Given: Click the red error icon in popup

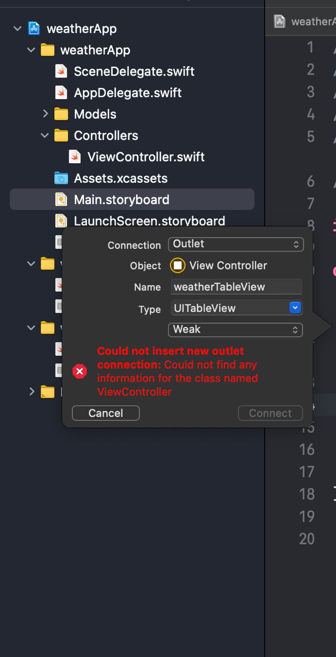Looking at the screenshot, I should coord(80,371).
